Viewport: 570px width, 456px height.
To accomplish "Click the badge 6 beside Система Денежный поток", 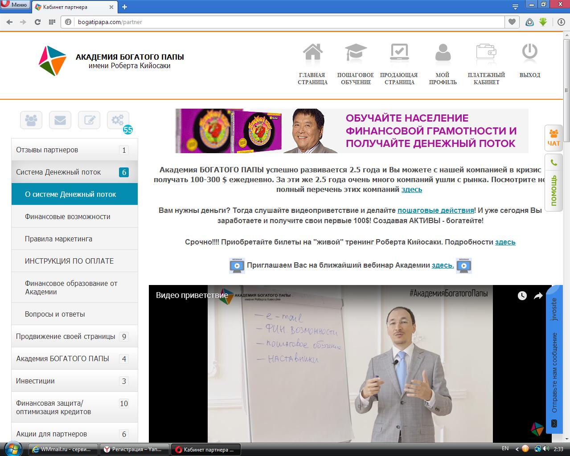I will [124, 172].
